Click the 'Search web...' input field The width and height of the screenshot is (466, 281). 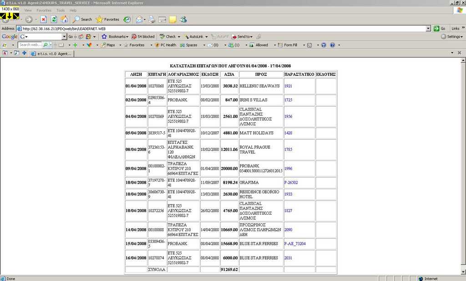click(30, 45)
